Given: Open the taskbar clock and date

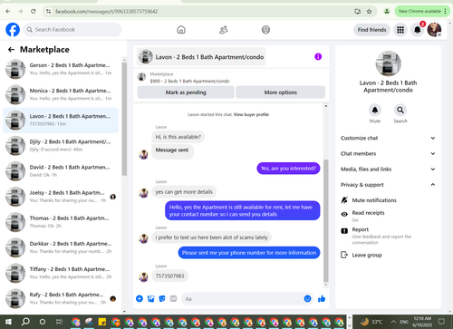Looking at the screenshot, I should click(422, 322).
